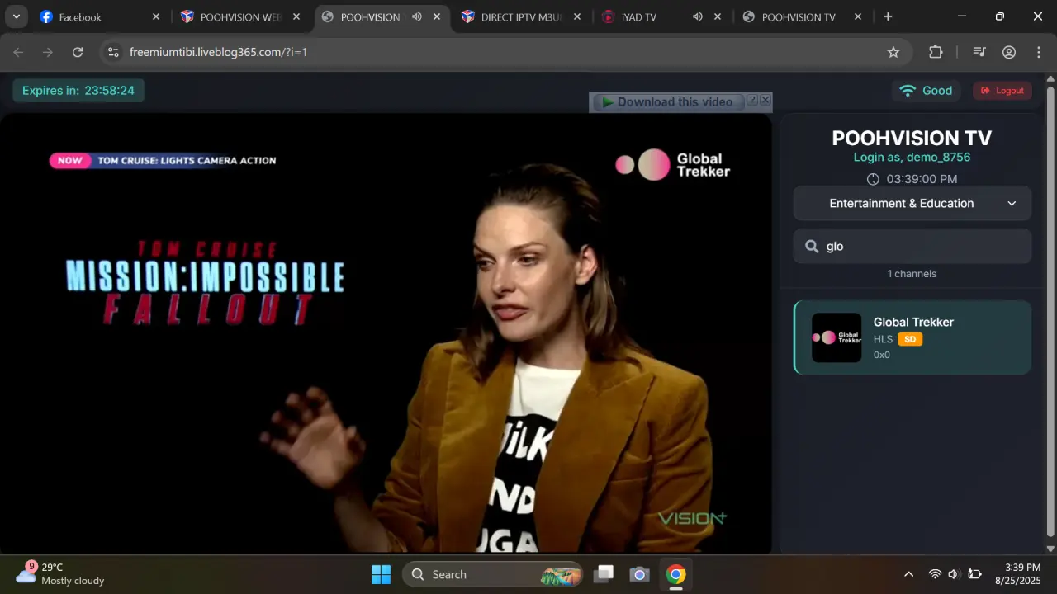Select the Global Trekker channel
1057x594 pixels.
[x=912, y=337]
